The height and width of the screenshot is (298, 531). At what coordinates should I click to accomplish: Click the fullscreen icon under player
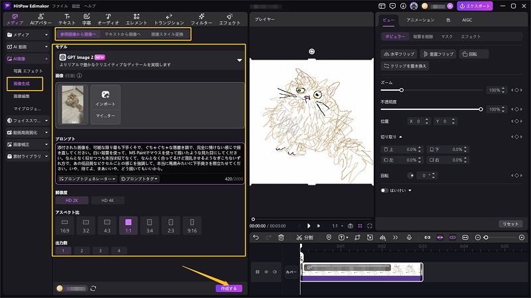pyautogui.click(x=370, y=226)
